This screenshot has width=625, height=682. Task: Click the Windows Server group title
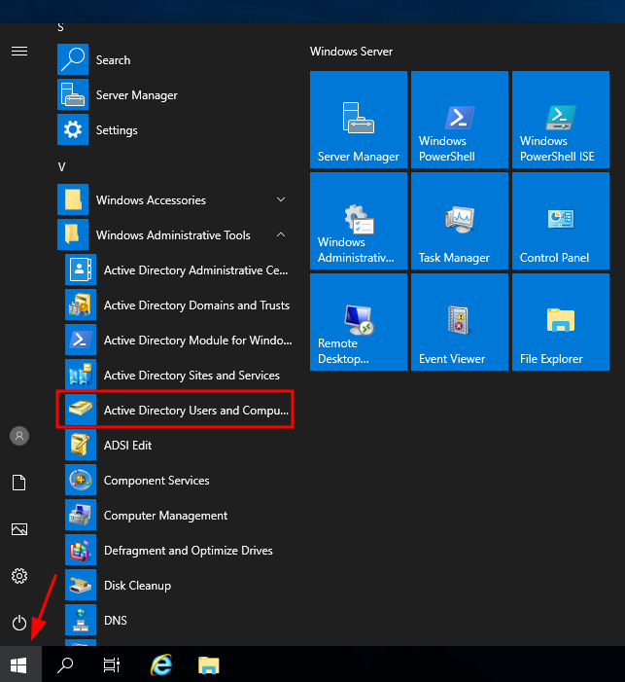click(x=351, y=52)
